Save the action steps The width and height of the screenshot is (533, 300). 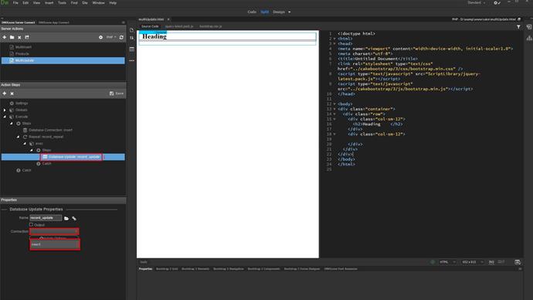tap(117, 94)
